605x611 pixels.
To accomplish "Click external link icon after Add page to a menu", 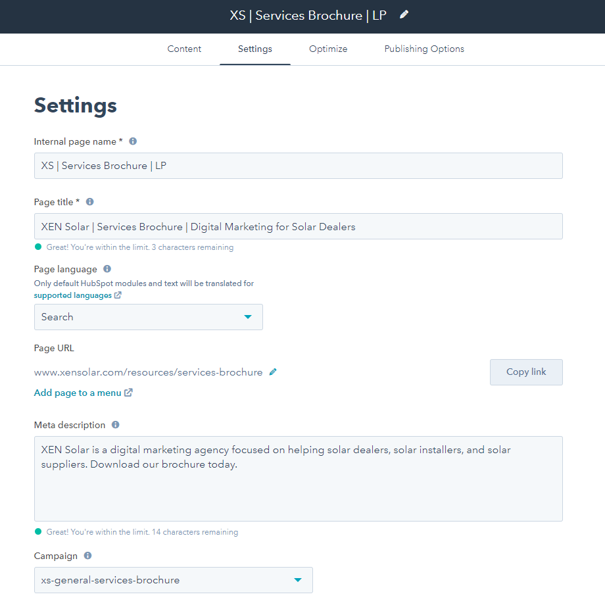I will pos(128,393).
